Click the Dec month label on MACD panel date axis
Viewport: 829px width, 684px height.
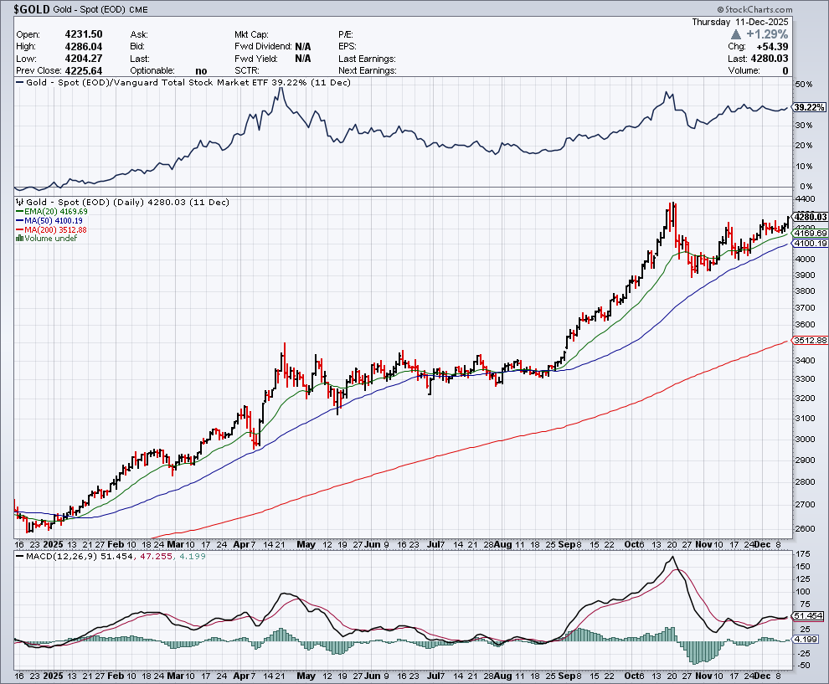(762, 676)
